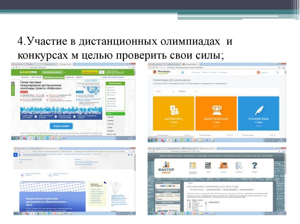
Task: Click the login email field on Фактор Роста
Action: pyautogui.click(x=167, y=206)
